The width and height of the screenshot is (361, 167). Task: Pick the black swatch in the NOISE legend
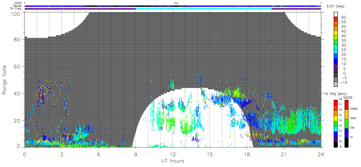tap(347, 143)
